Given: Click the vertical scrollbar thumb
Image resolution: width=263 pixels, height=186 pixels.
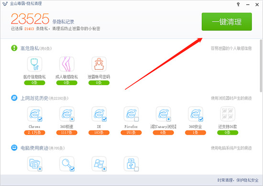Looking at the screenshot, I should (261, 66).
